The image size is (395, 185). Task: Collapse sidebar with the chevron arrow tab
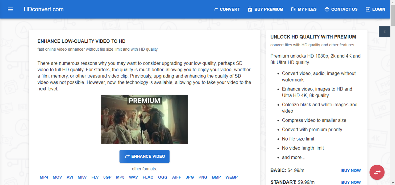tap(385, 32)
